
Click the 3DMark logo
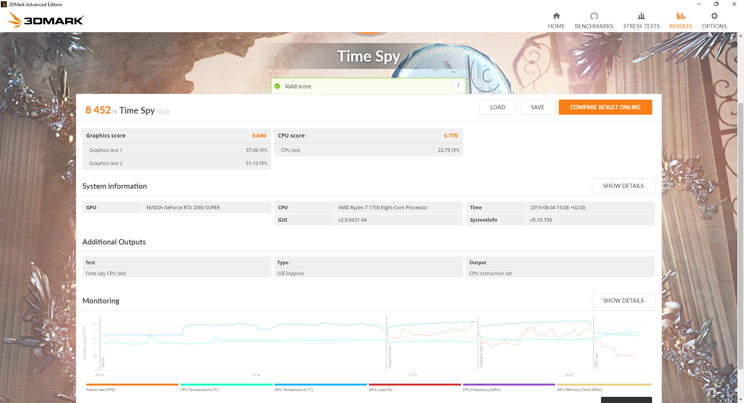pos(46,20)
